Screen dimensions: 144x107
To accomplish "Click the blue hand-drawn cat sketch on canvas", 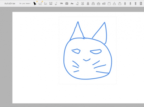I will [88, 50].
